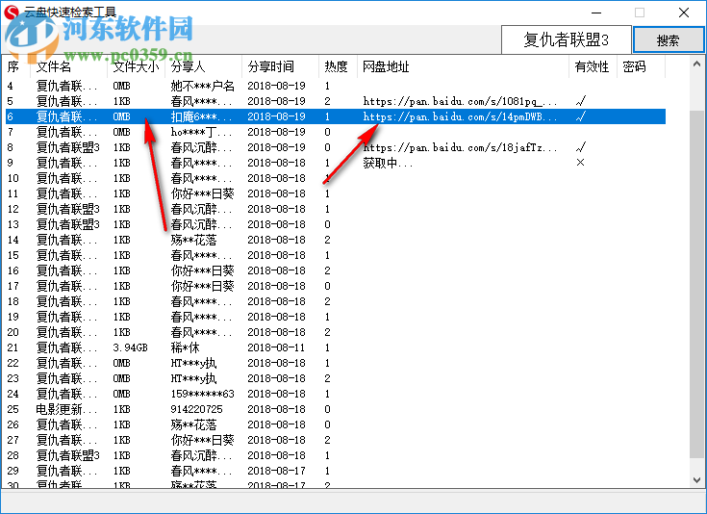This screenshot has width=707, height=514.
Task: Select row 21 sharer 稀*休
Action: click(185, 347)
